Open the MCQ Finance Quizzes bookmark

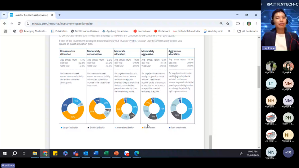click(x=84, y=31)
